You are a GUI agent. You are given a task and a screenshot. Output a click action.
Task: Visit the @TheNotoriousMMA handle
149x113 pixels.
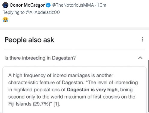click(73, 5)
